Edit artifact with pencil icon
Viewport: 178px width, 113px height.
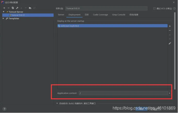click(x=170, y=43)
